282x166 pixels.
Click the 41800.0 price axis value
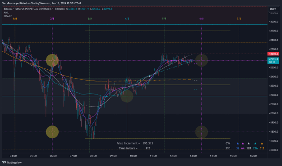coord(273,131)
